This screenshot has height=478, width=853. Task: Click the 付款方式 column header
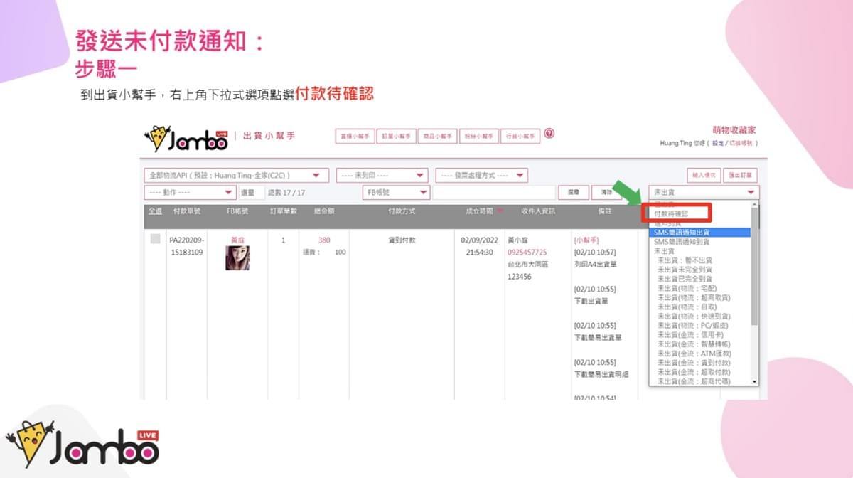(x=402, y=211)
